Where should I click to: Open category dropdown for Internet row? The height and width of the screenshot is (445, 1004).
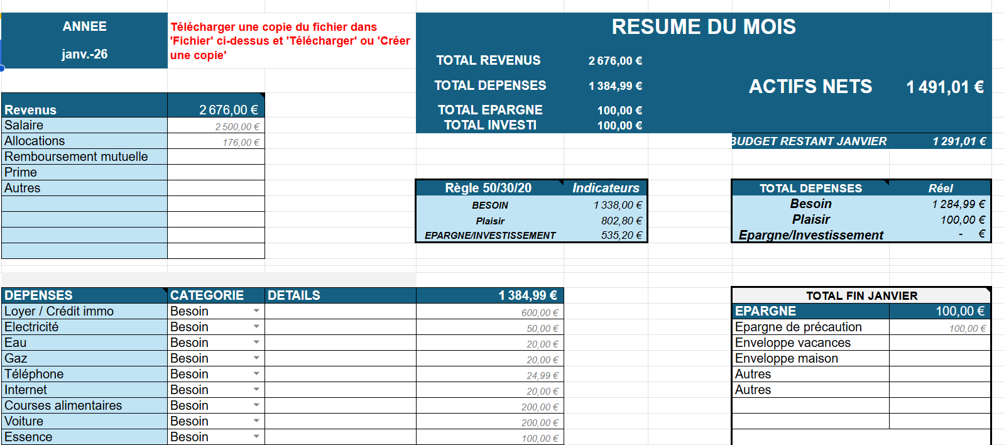[256, 390]
